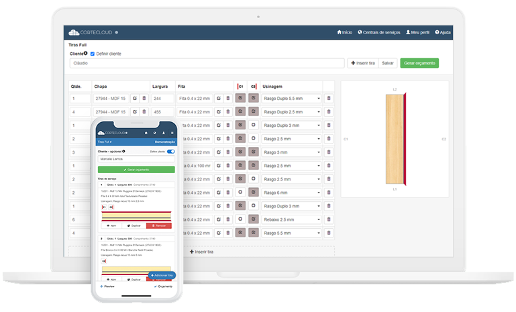Click the Fita refresh icon in first row
516x312 pixels.
pyautogui.click(x=218, y=99)
